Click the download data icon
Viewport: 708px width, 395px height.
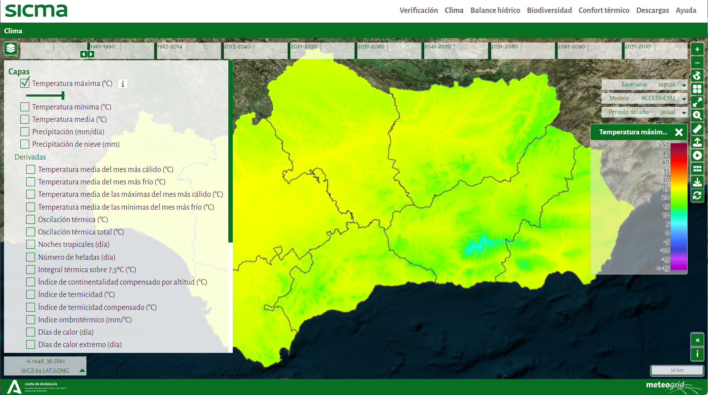(x=697, y=182)
